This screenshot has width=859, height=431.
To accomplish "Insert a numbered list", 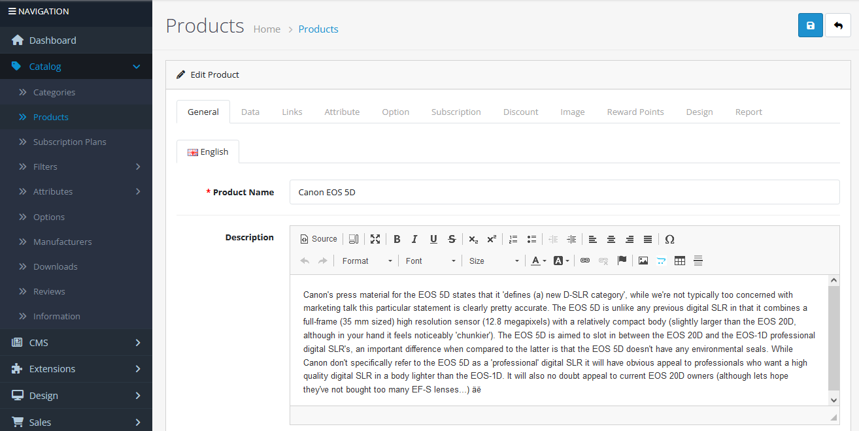I will 513,239.
